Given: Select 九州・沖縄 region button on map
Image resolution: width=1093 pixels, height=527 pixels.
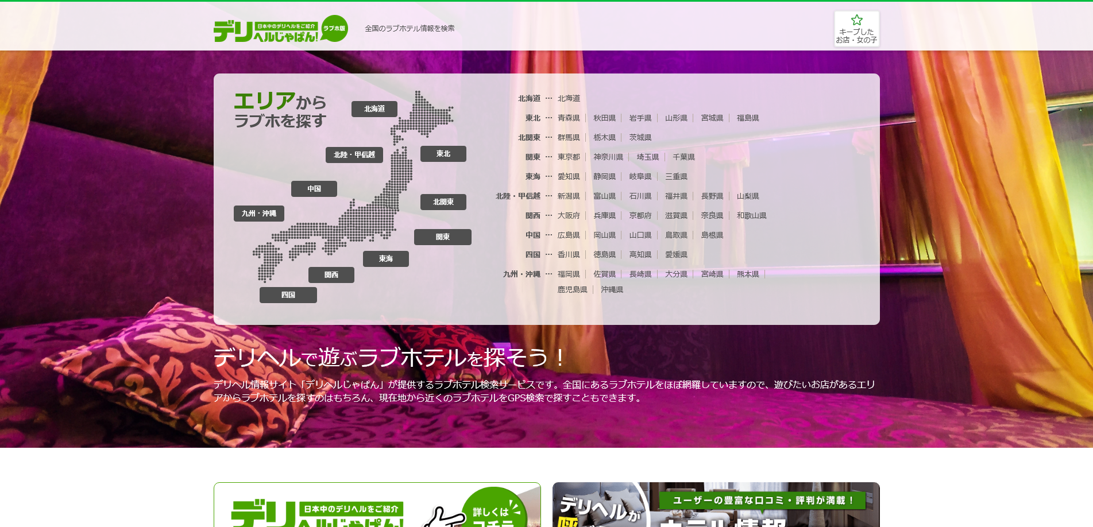Looking at the screenshot, I should pyautogui.click(x=259, y=214).
